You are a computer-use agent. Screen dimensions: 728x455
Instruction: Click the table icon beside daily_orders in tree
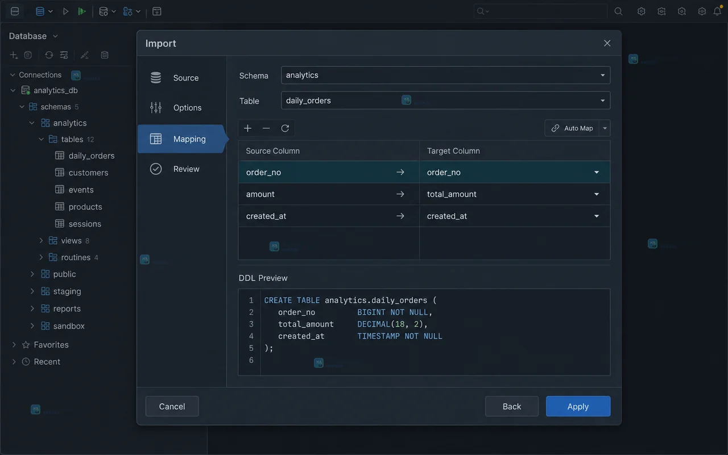click(x=60, y=156)
